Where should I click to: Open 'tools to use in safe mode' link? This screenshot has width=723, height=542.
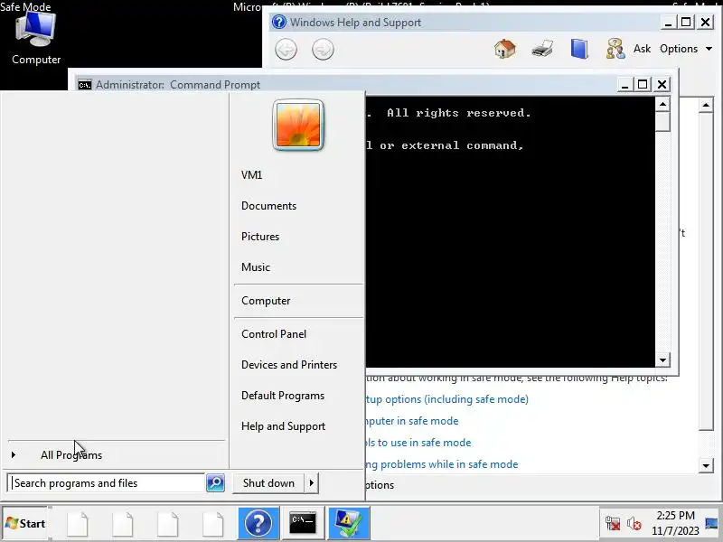pyautogui.click(x=418, y=443)
